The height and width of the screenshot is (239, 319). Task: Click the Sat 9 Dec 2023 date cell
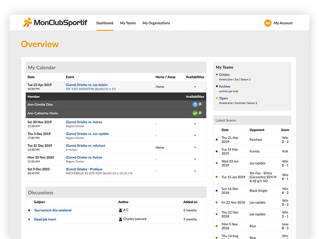click(38, 171)
